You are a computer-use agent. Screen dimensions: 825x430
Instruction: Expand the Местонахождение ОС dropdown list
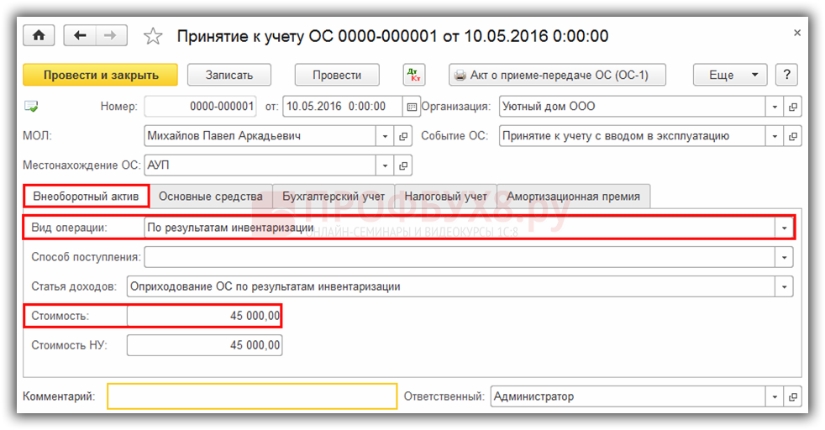[x=385, y=165]
